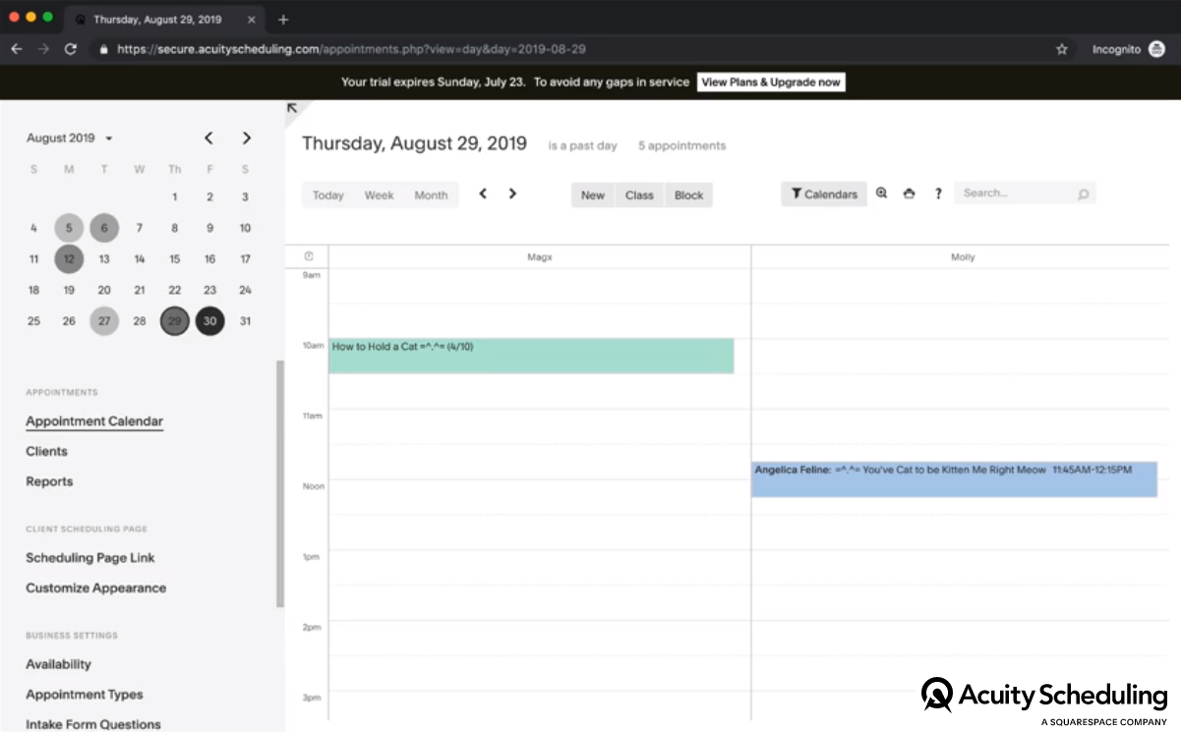Open Incognito profile icon

click(x=1156, y=49)
